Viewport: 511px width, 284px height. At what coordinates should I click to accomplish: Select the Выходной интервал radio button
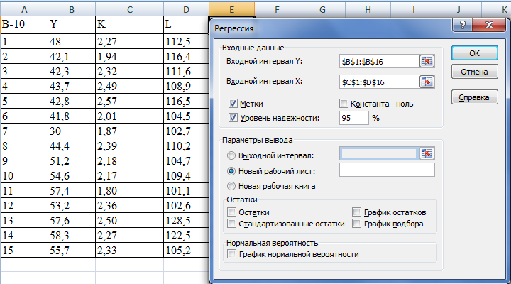coord(231,156)
